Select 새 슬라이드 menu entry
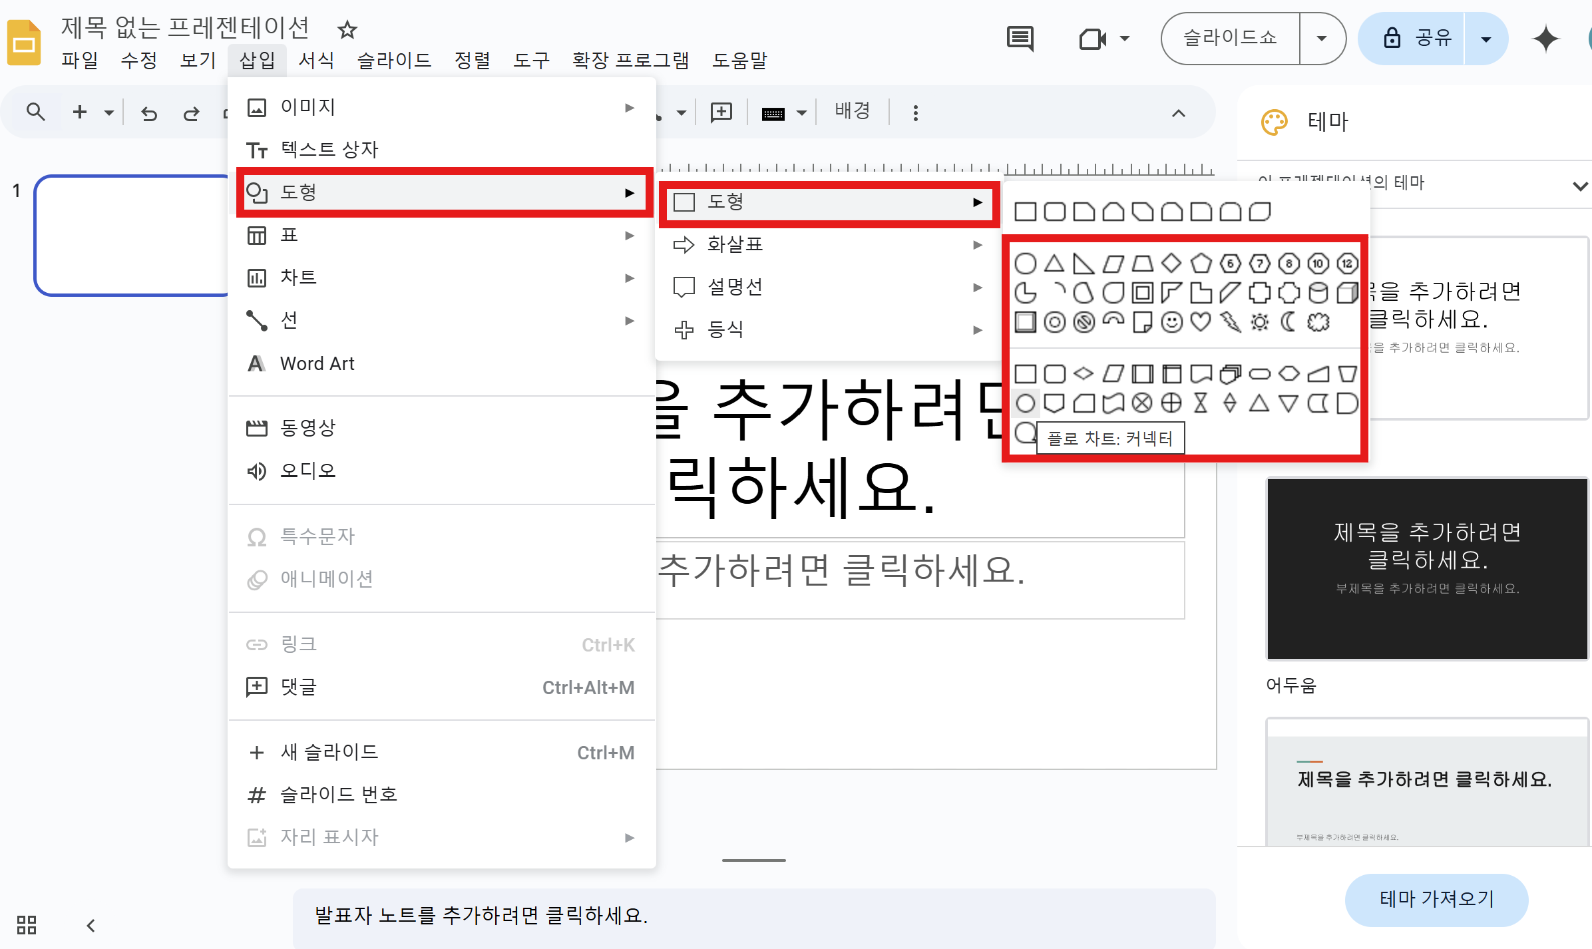The image size is (1592, 949). (x=442, y=752)
